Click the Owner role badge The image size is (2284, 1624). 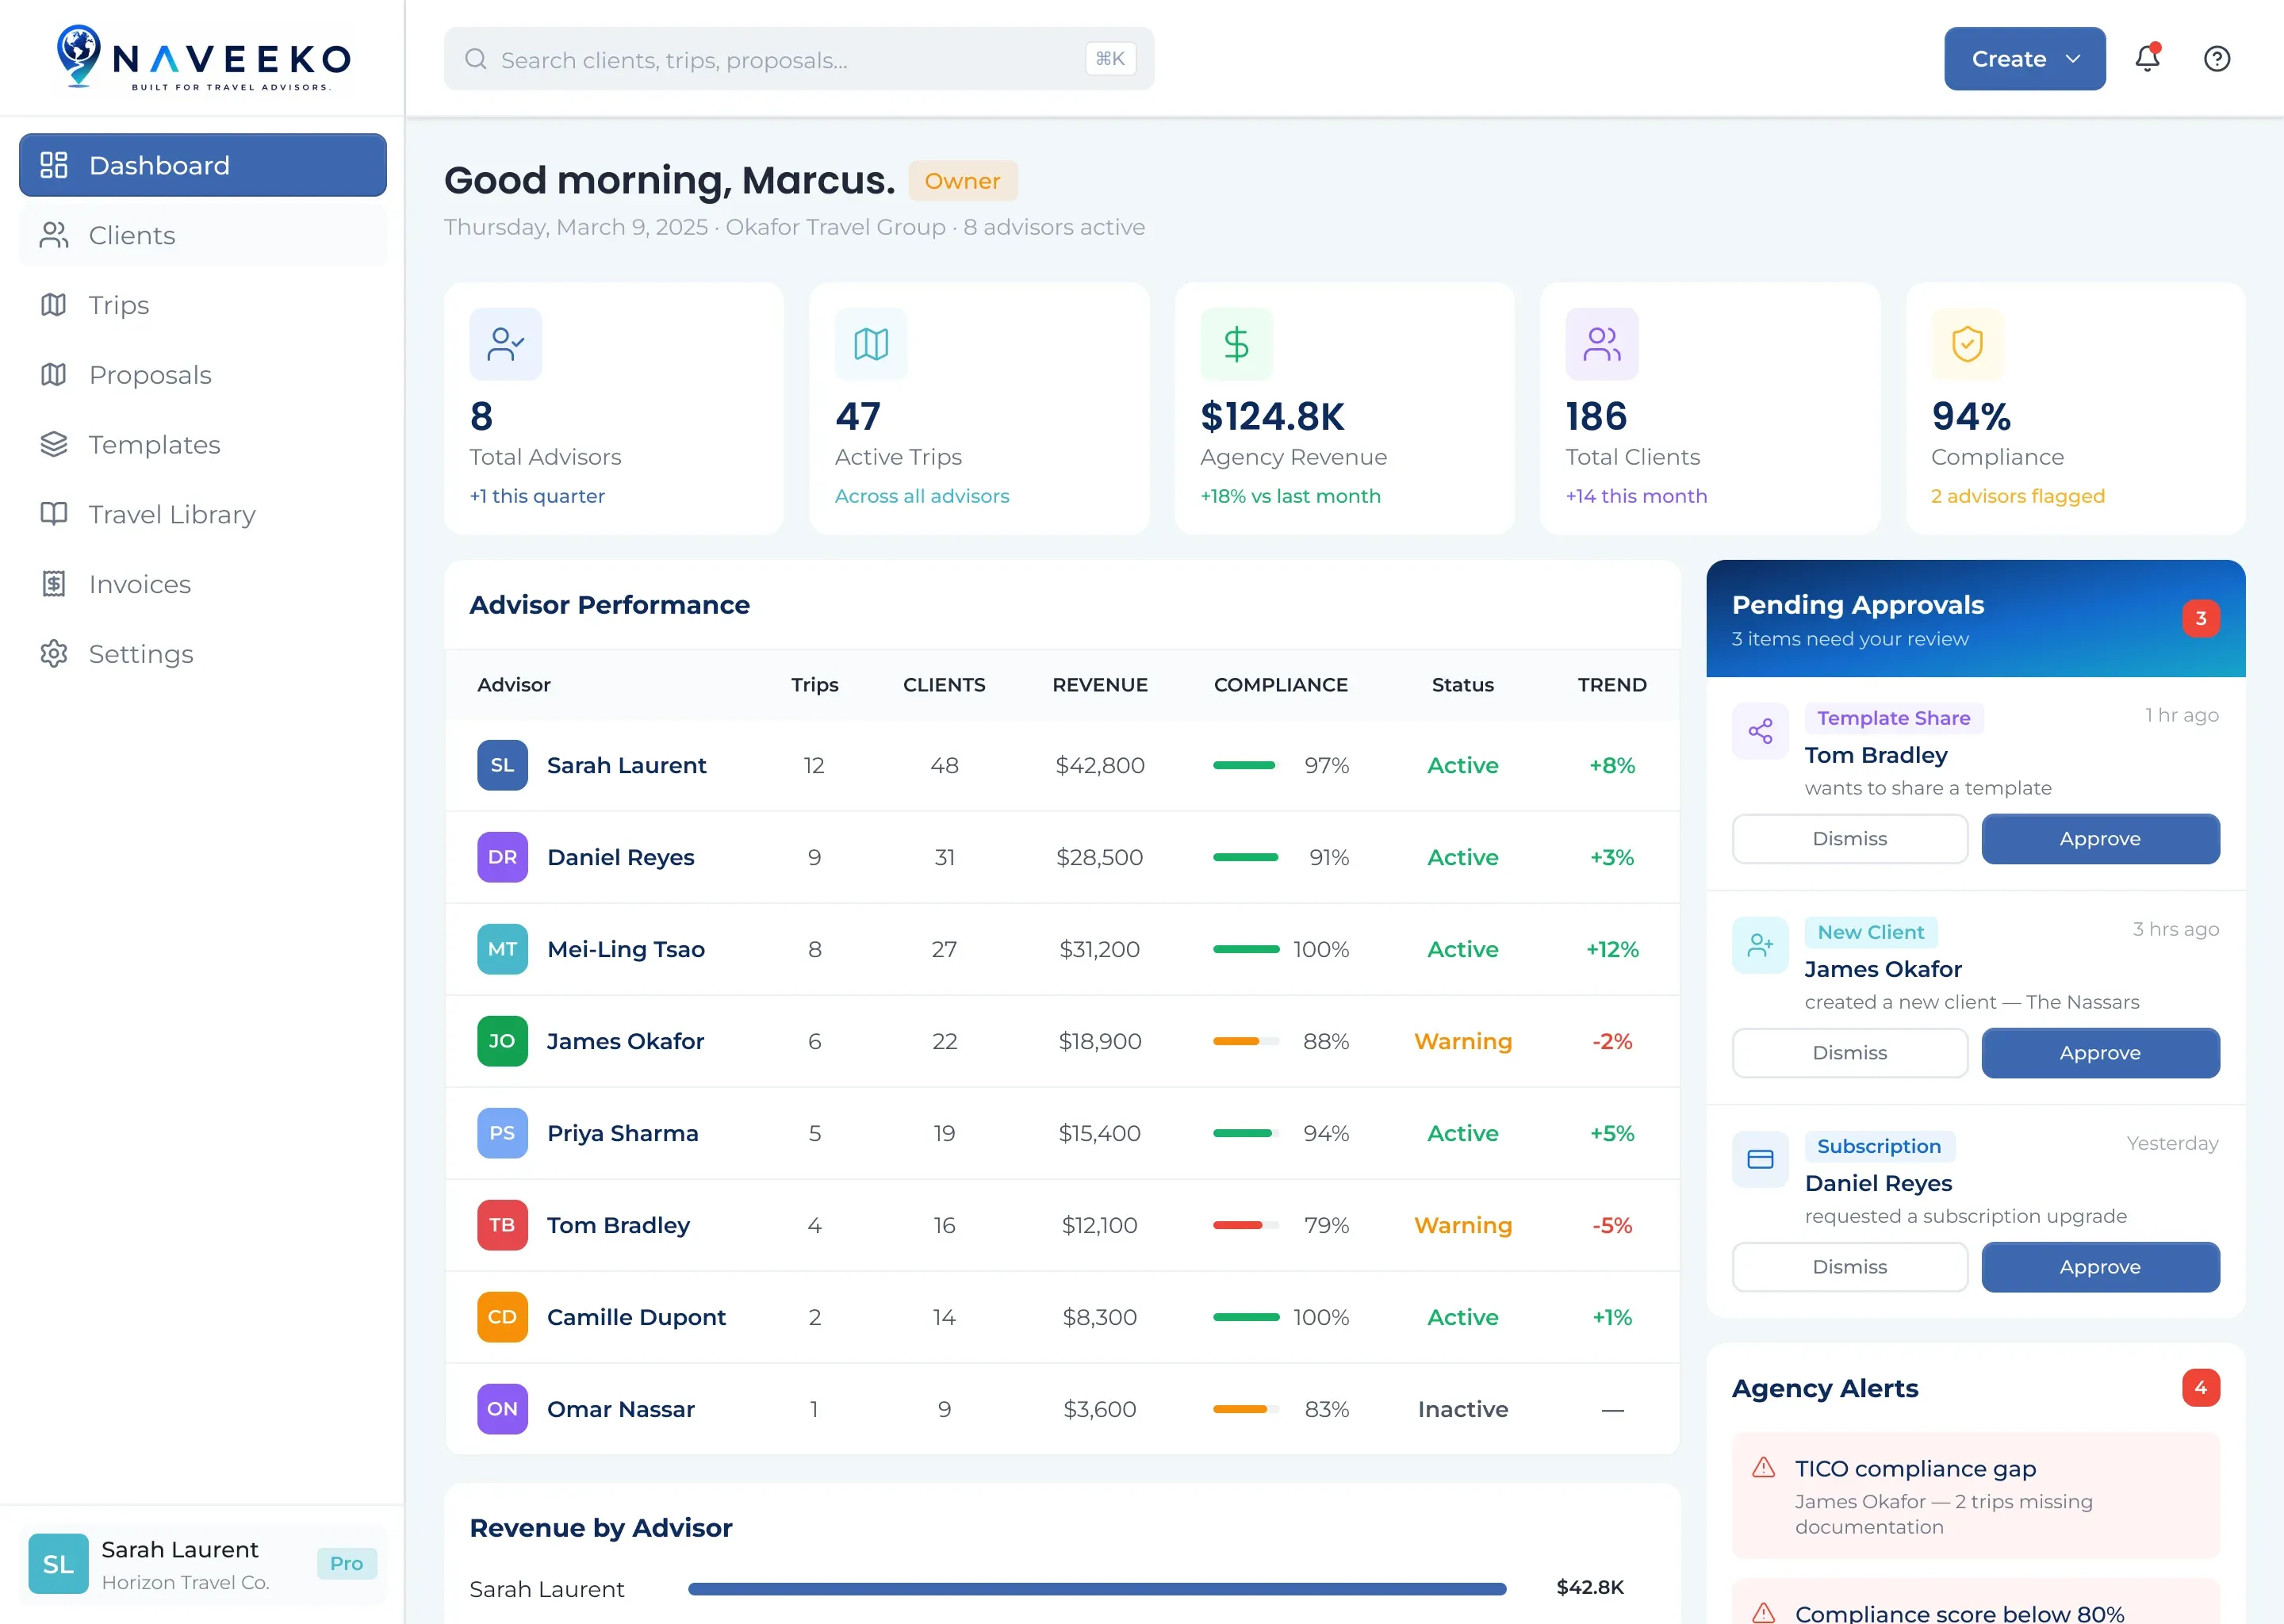point(962,181)
